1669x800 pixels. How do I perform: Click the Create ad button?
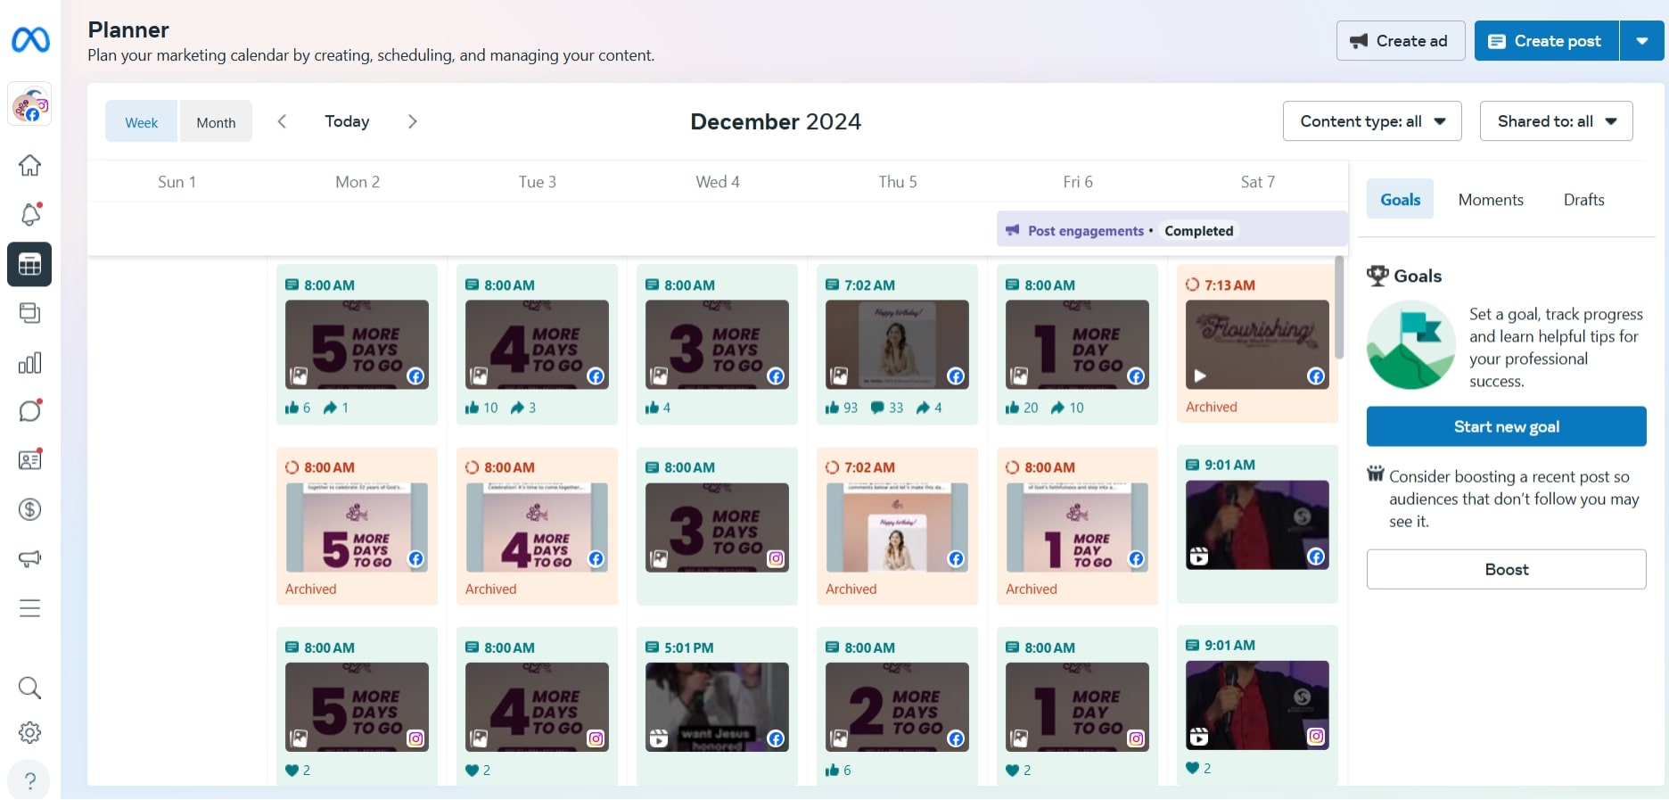1401,41
